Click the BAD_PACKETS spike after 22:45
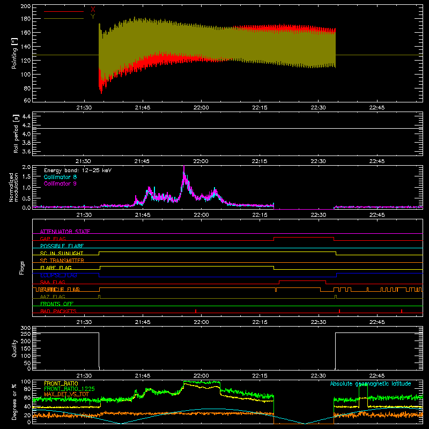 click(x=402, y=311)
